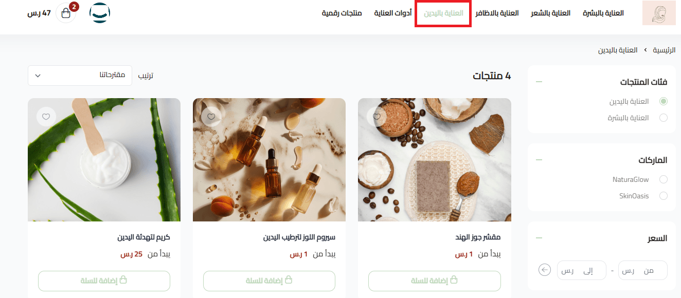The width and height of the screenshot is (681, 298).
Task: Apply price filter with arrow button
Action: 544,270
